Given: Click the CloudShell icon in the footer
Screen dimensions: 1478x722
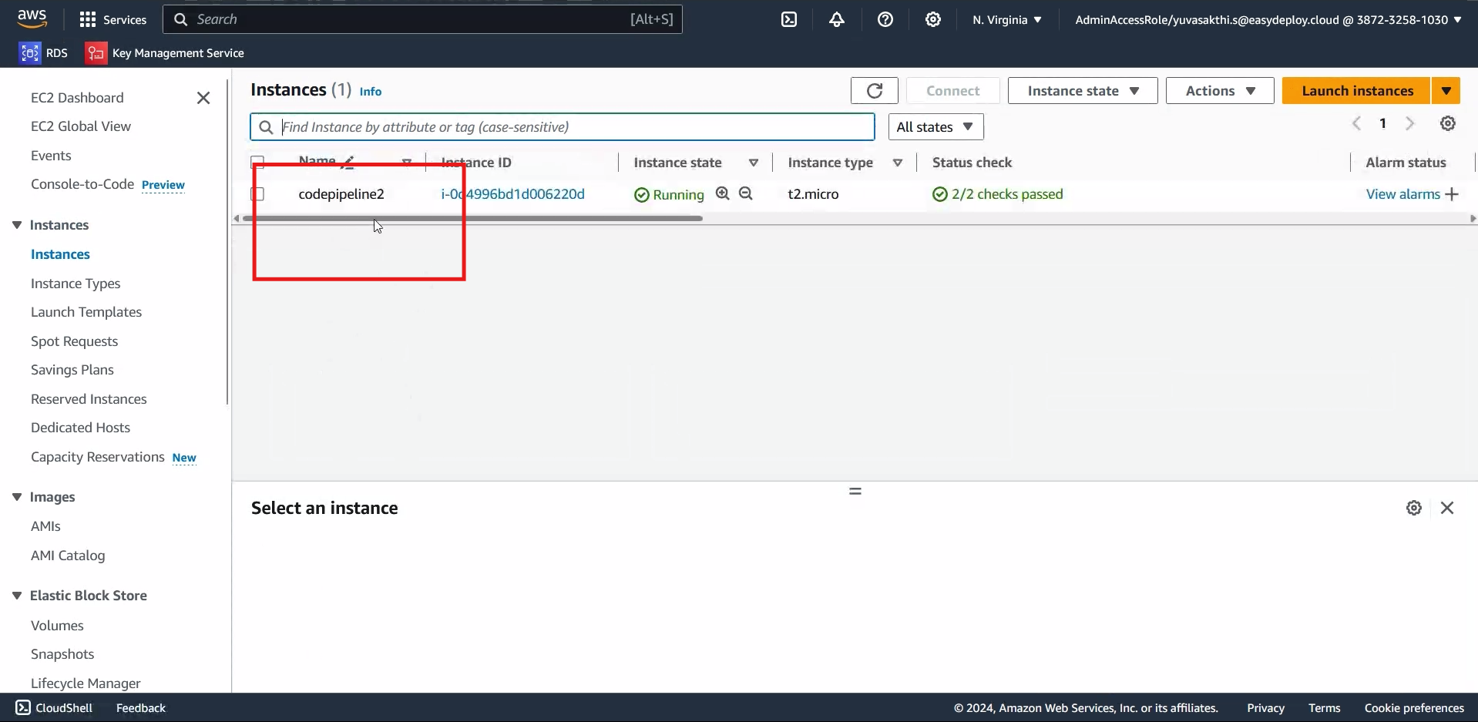Looking at the screenshot, I should 23,707.
